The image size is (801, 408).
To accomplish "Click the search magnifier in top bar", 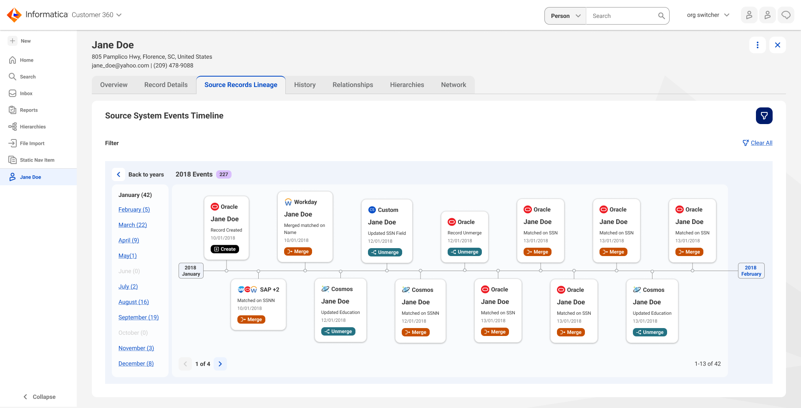I will 661,16.
